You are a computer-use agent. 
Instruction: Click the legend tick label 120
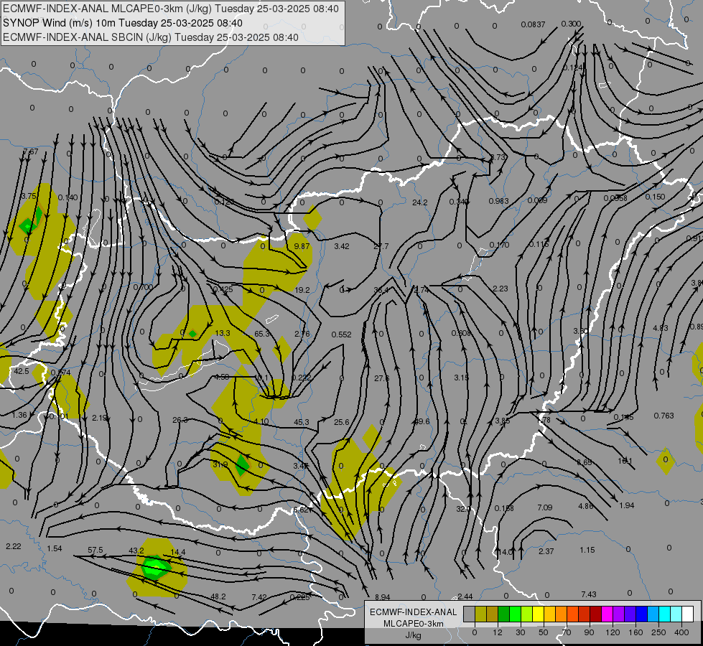tap(613, 632)
